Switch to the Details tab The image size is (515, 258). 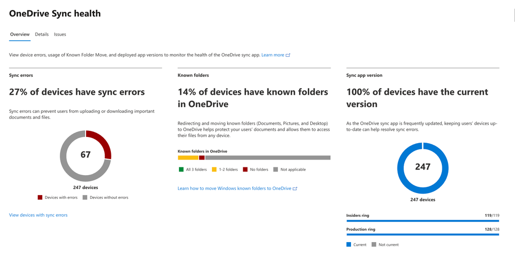pos(42,35)
